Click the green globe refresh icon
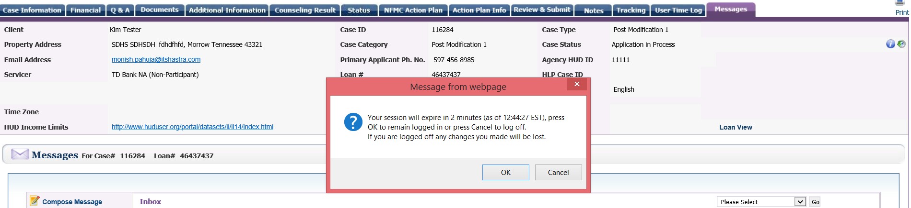The height and width of the screenshot is (208, 911). point(901,44)
